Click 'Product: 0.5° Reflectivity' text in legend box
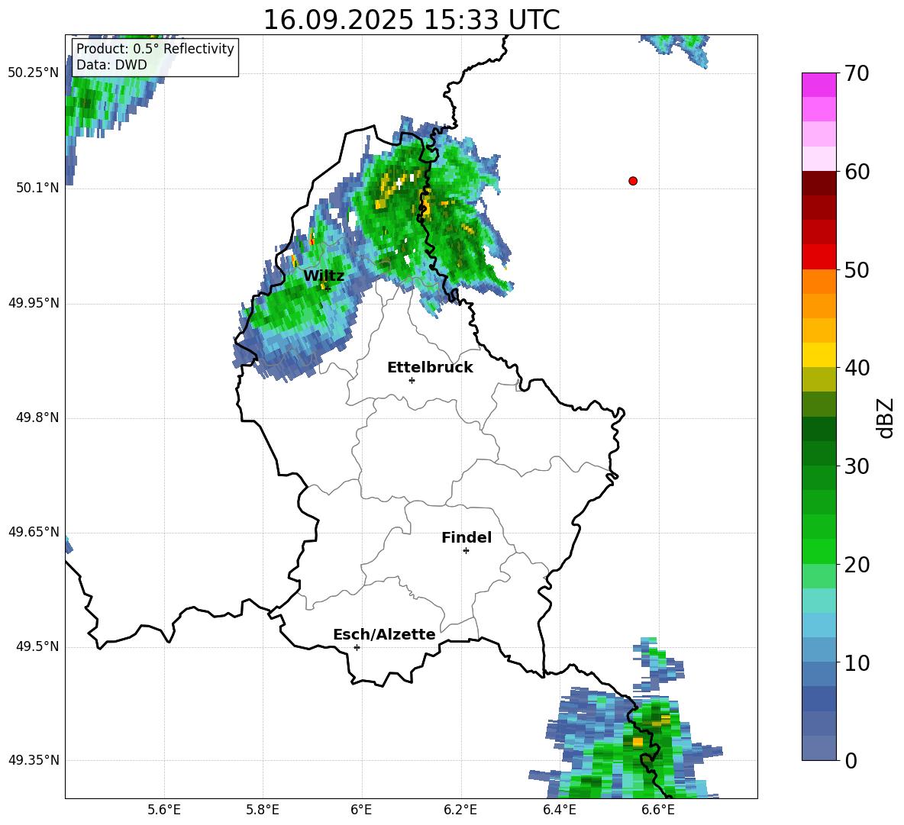The width and height of the screenshot is (904, 825). (155, 48)
